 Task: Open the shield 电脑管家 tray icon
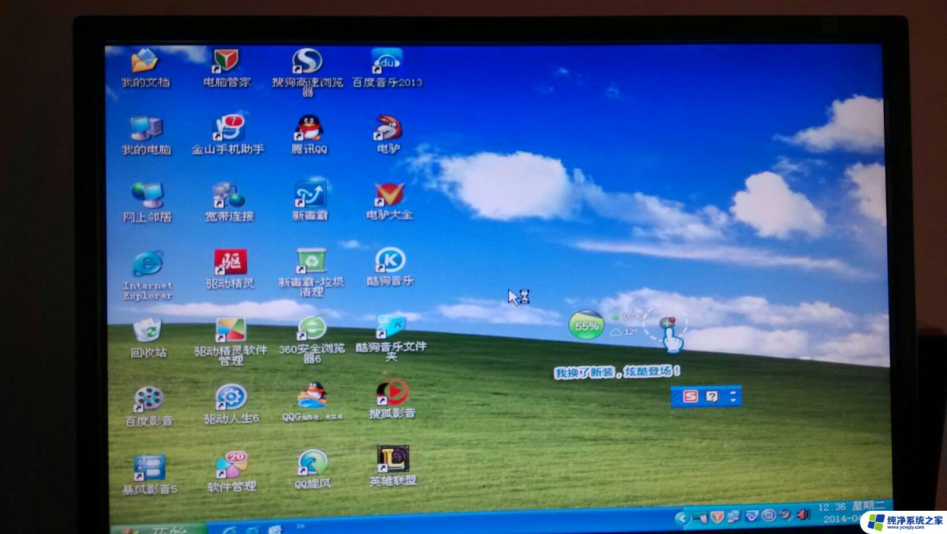point(717,517)
